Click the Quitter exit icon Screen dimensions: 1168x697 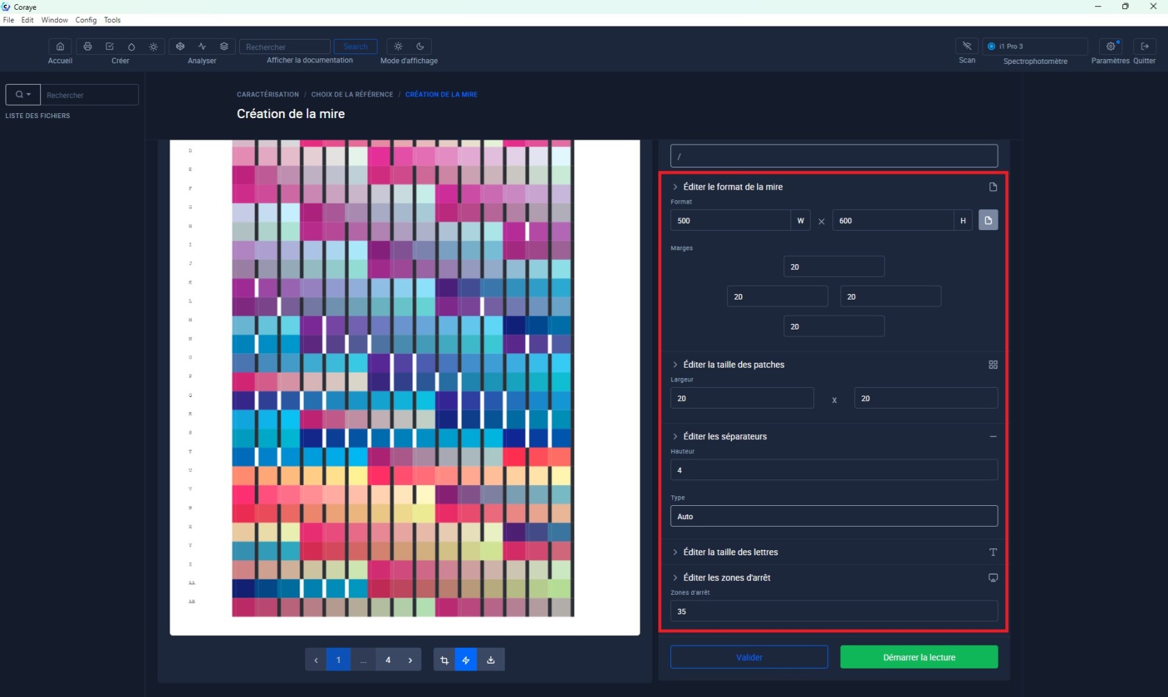coord(1144,46)
